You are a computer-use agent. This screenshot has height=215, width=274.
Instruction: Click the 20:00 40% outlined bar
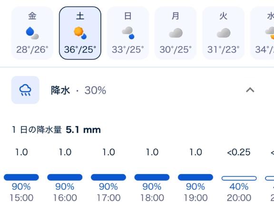tap(239, 178)
